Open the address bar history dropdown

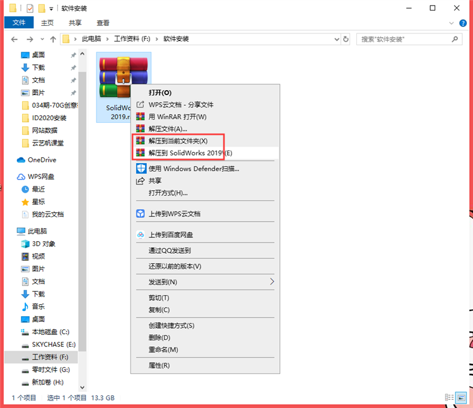[337, 39]
